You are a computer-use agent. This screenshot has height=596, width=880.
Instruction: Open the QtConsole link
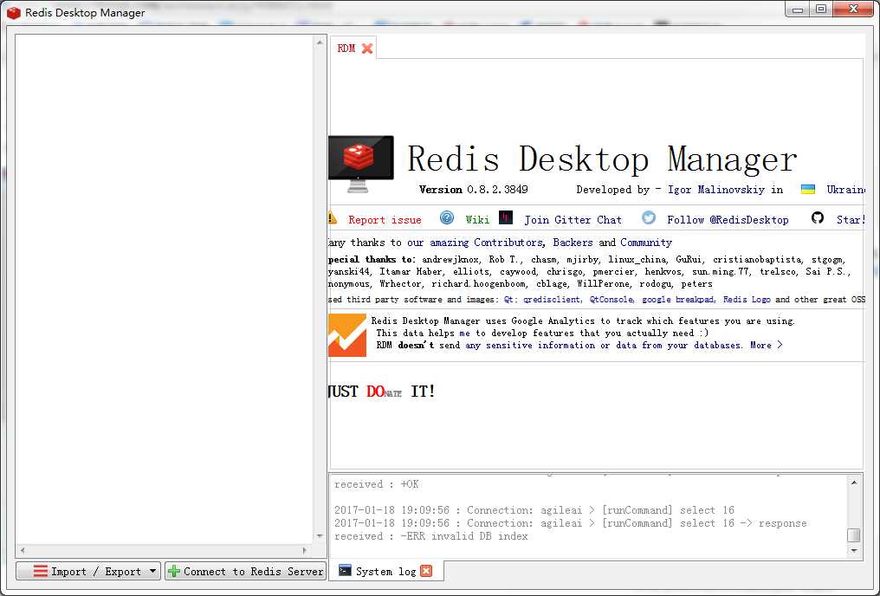coord(611,300)
